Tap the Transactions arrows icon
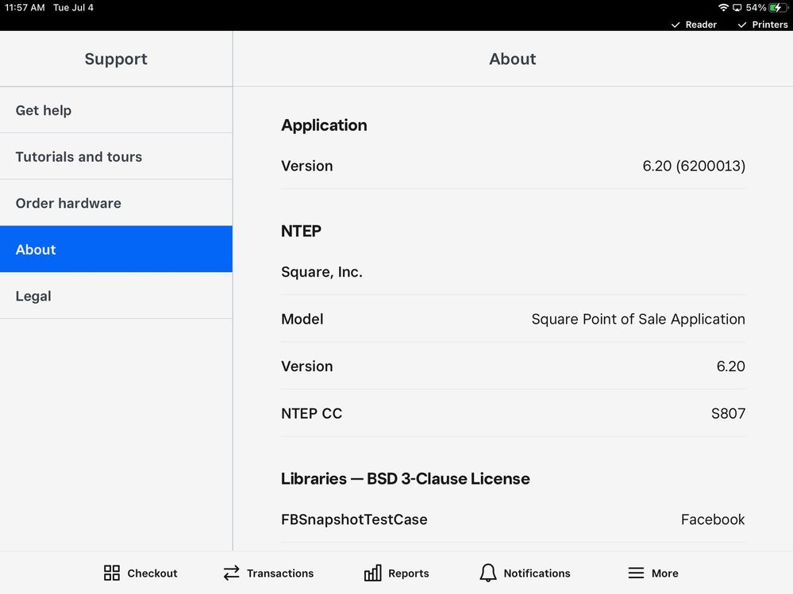 (x=231, y=573)
